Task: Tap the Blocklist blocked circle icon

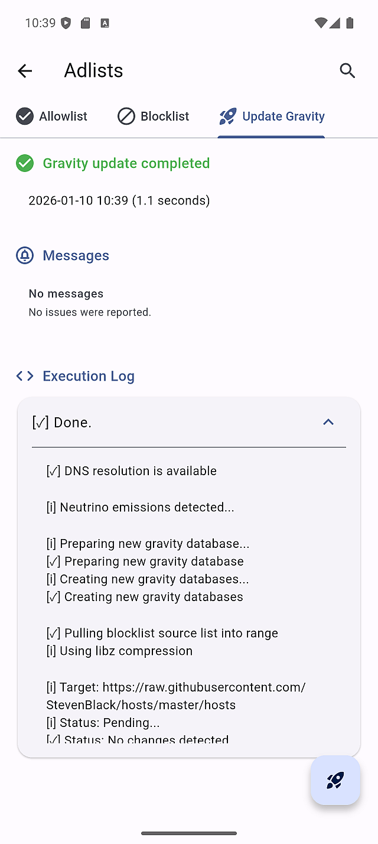Action: click(x=126, y=116)
